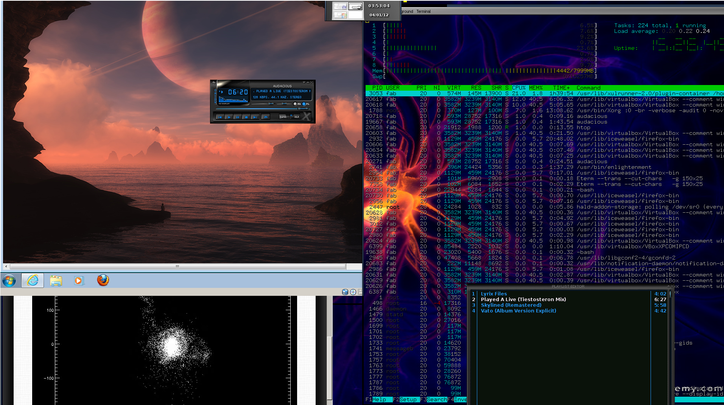
Task: Select the plugin-container process row in htop
Action: tap(544, 93)
